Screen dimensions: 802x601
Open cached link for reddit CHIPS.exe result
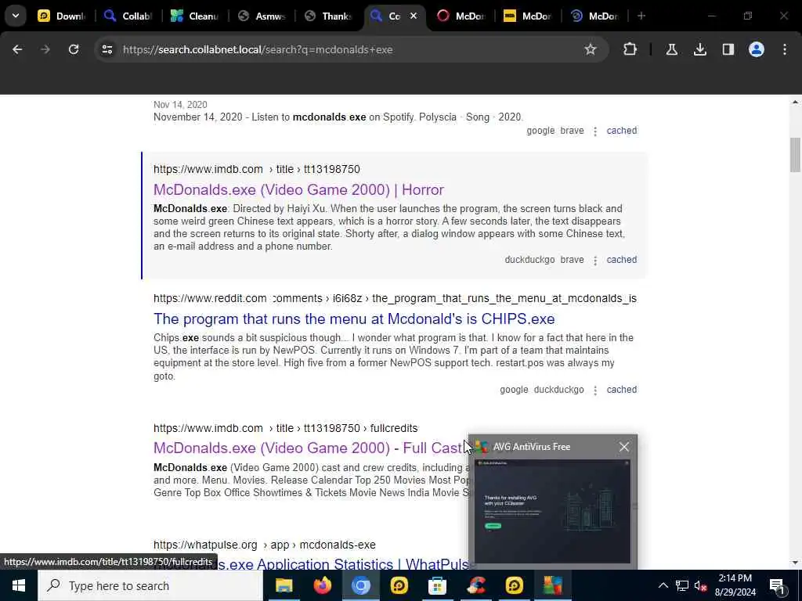(621, 390)
